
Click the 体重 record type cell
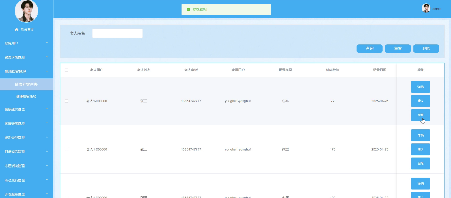(x=285, y=149)
